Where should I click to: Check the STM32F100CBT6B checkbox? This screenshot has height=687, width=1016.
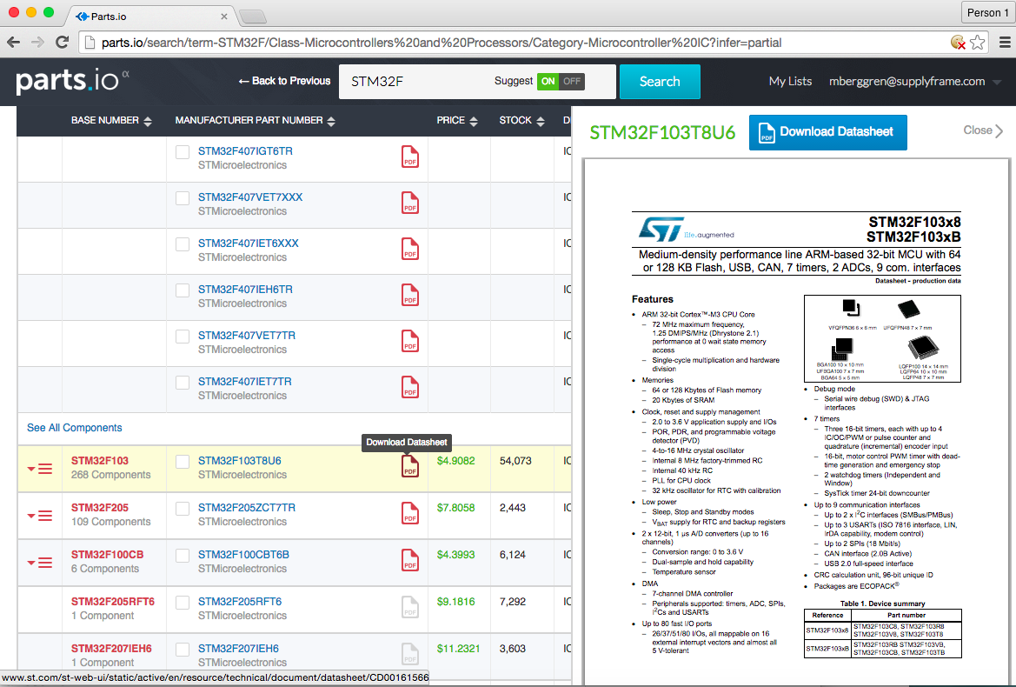[183, 556]
